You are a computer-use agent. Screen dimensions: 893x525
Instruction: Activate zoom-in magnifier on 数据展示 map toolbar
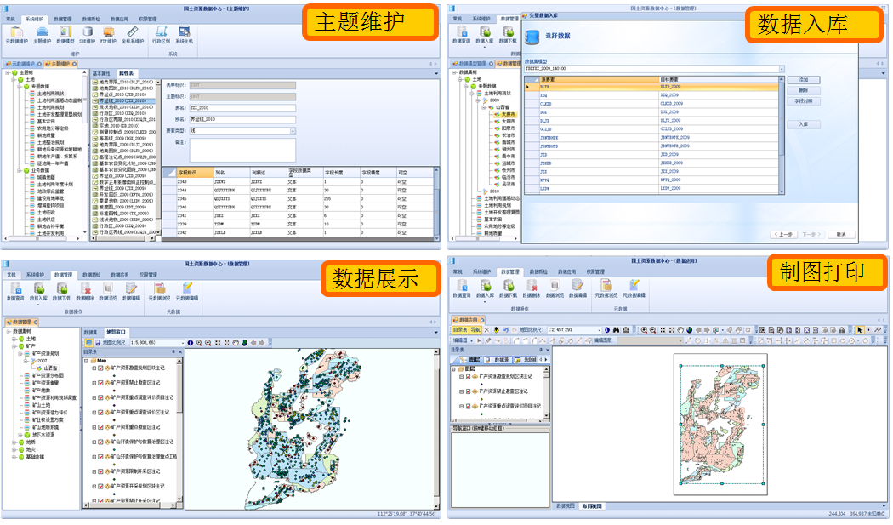[x=199, y=343]
